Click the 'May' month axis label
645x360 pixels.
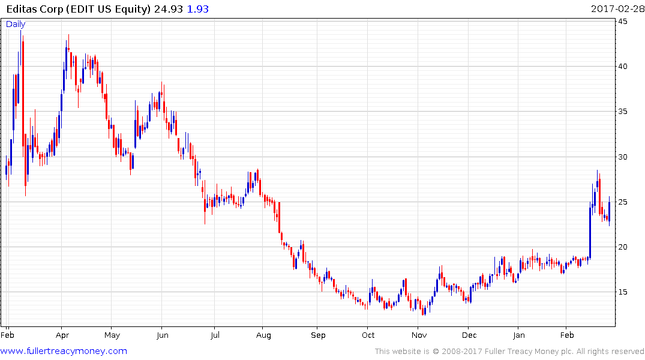pyautogui.click(x=112, y=335)
